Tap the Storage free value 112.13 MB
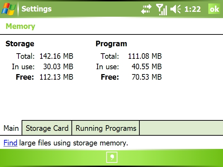The width and height of the screenshot is (223, 167). (x=56, y=77)
